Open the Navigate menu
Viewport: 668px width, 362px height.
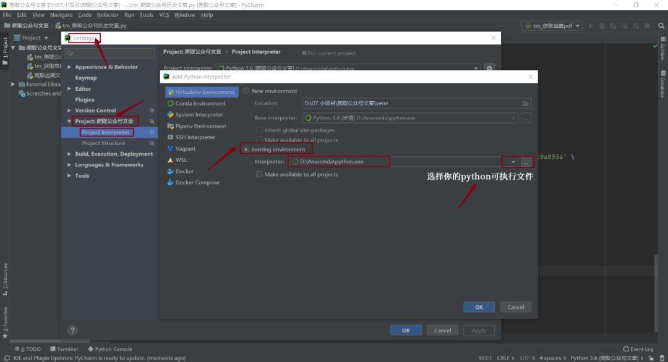pyautogui.click(x=61, y=15)
